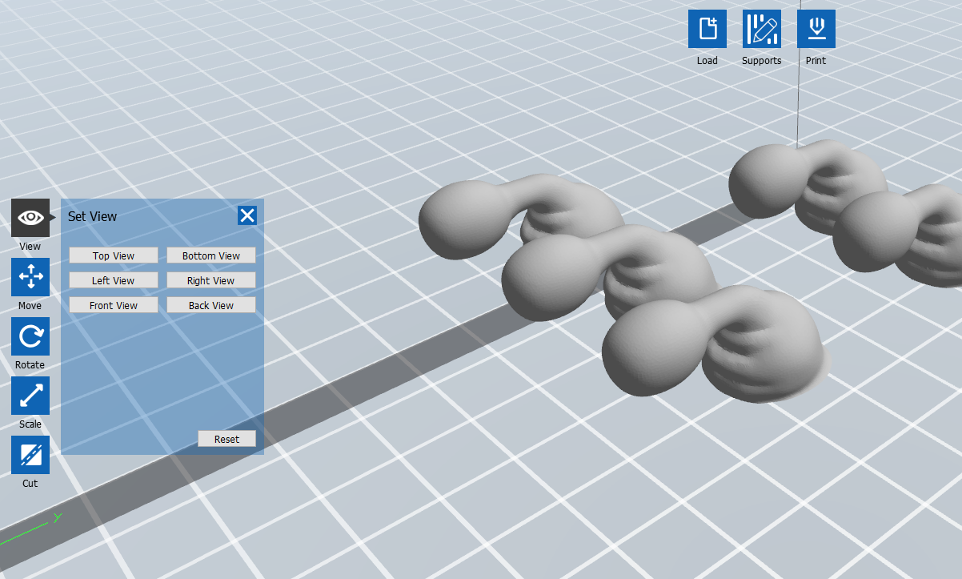
Task: Select the leftmost 3D model on the bed
Action: coord(472,216)
